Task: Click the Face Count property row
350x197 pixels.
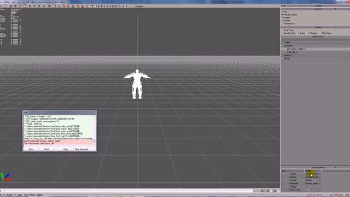Action: click(x=301, y=190)
